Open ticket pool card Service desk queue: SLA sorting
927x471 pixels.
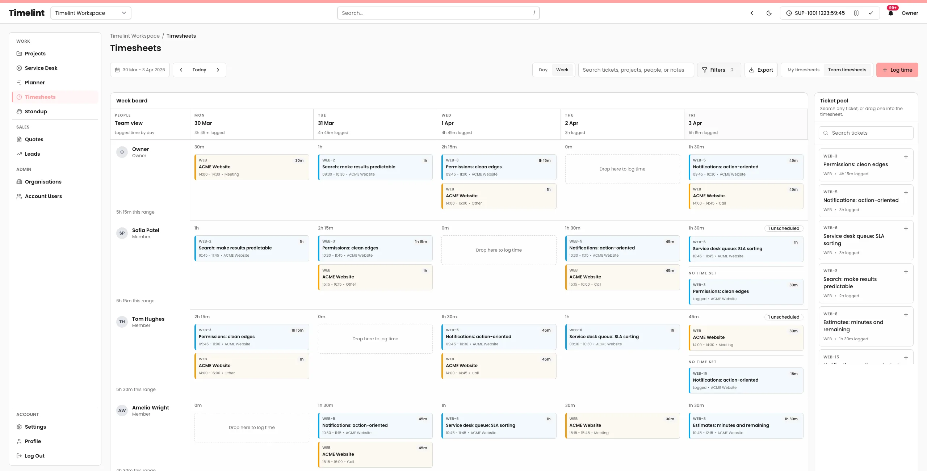pos(866,240)
